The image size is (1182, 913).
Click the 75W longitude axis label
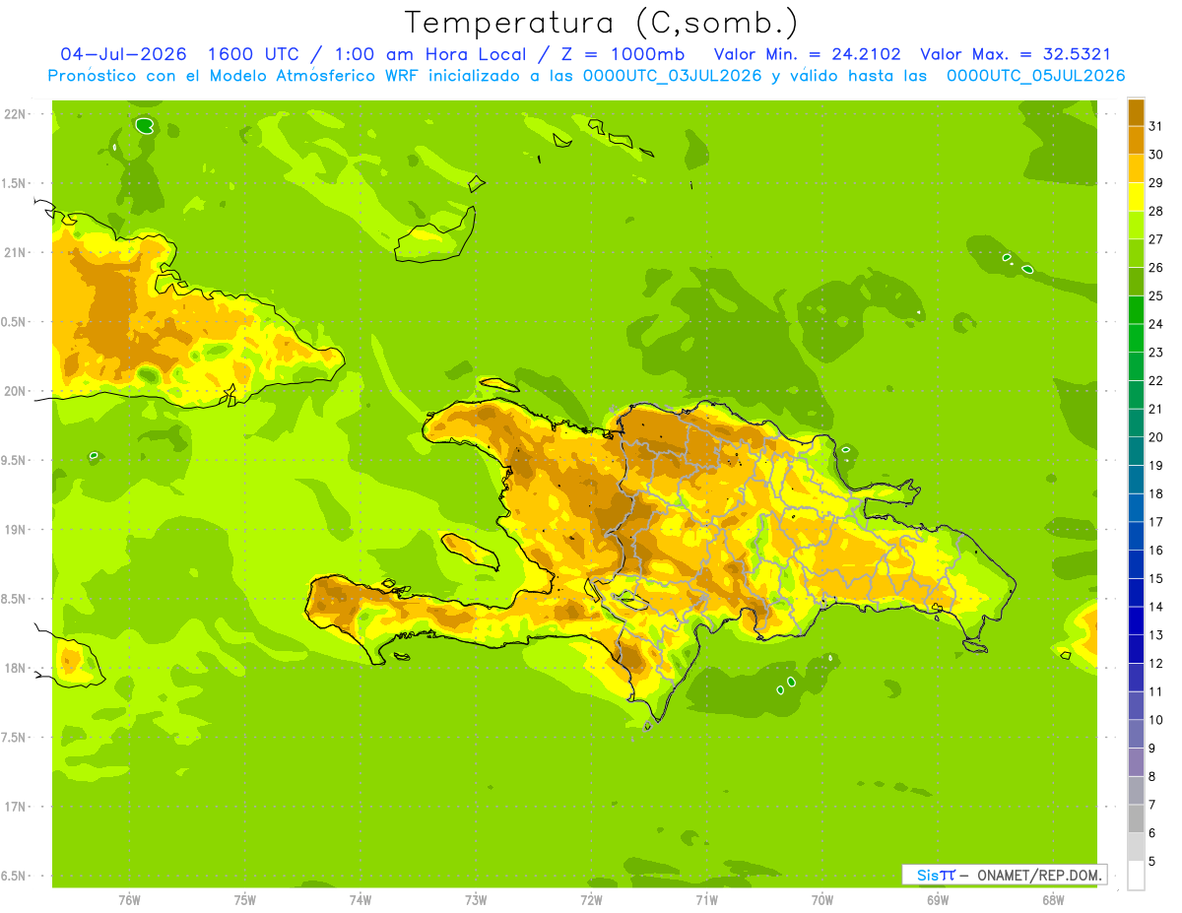pos(244,900)
